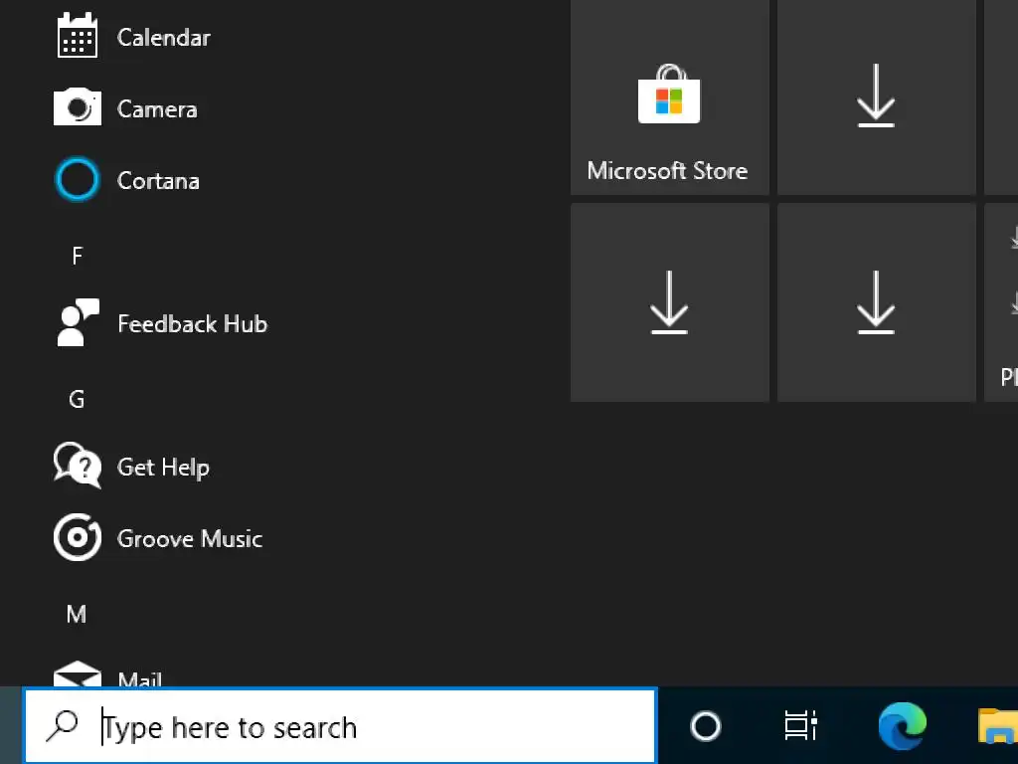Open File Explorer from the taskbar

click(998, 727)
